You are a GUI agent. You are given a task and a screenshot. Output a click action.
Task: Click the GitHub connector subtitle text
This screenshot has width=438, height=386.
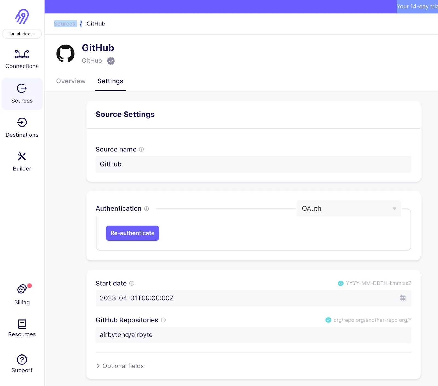tap(92, 61)
